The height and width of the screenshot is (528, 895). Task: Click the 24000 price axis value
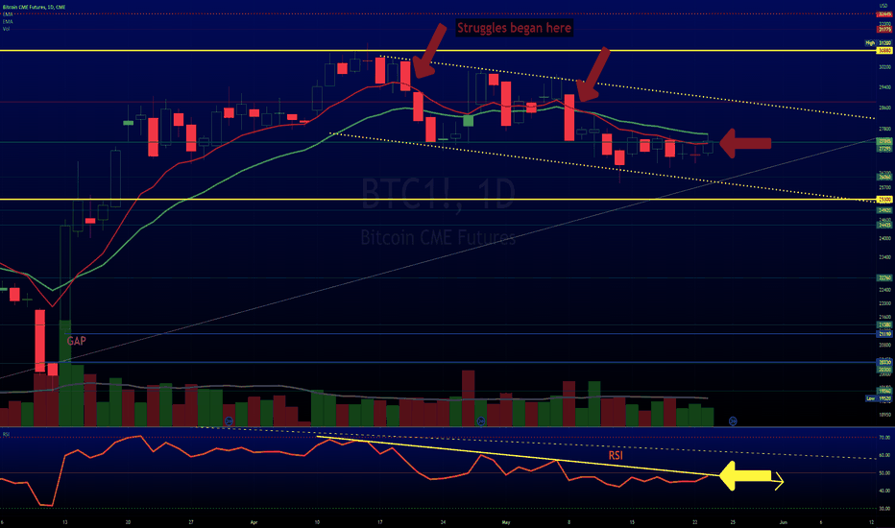[884, 238]
